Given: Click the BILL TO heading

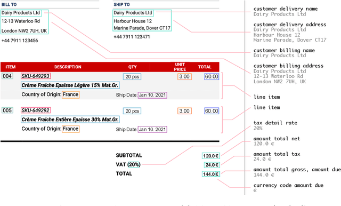Looking at the screenshot, I should click(x=9, y=5).
